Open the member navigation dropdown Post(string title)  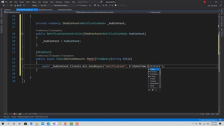(x=183, y=12)
